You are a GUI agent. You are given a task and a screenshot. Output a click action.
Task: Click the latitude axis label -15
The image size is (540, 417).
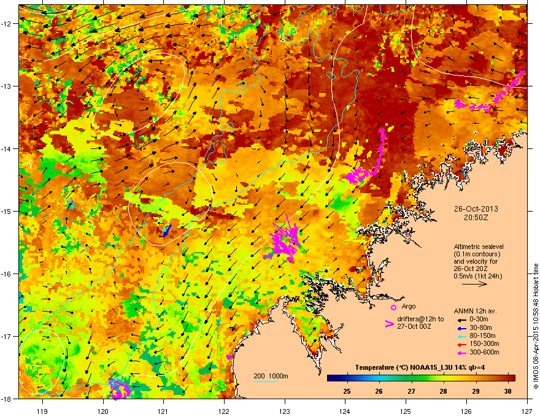(6, 211)
